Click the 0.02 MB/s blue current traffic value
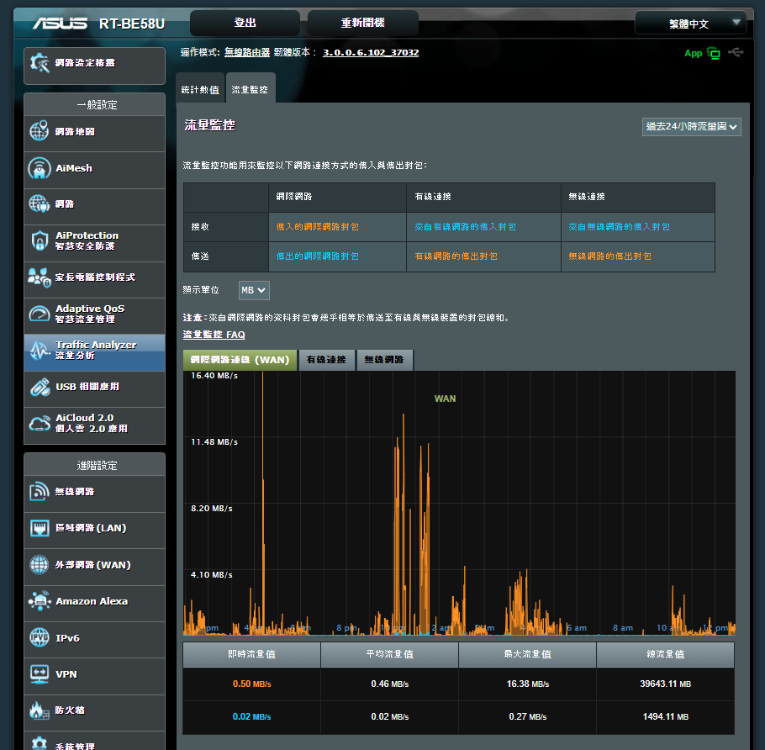 [251, 717]
